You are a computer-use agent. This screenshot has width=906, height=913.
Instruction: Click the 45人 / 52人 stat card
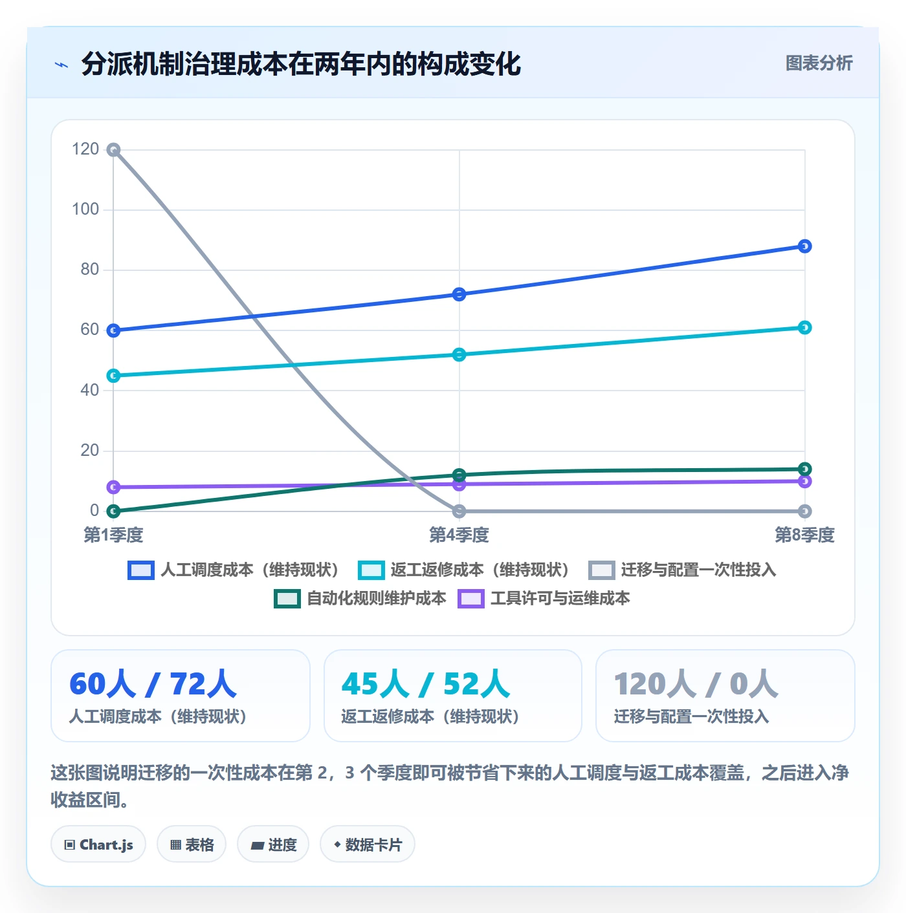[x=453, y=696]
